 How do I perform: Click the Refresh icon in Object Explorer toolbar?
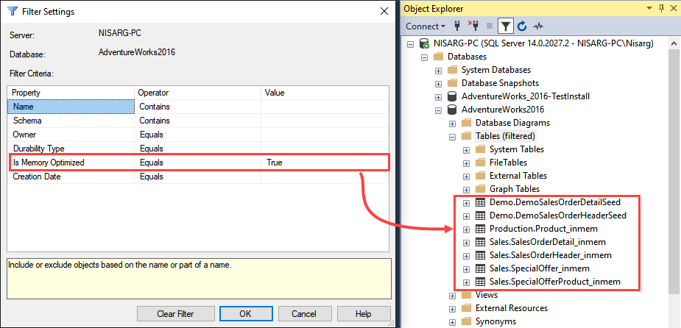(522, 26)
